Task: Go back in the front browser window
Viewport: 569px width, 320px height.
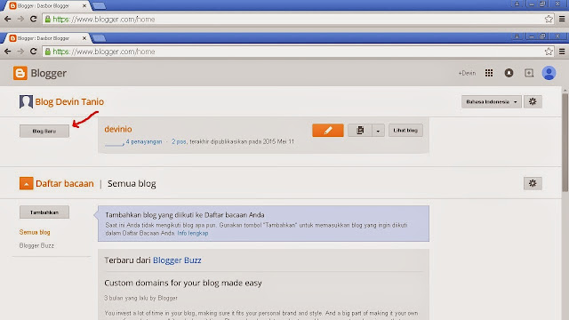Action: [8, 52]
